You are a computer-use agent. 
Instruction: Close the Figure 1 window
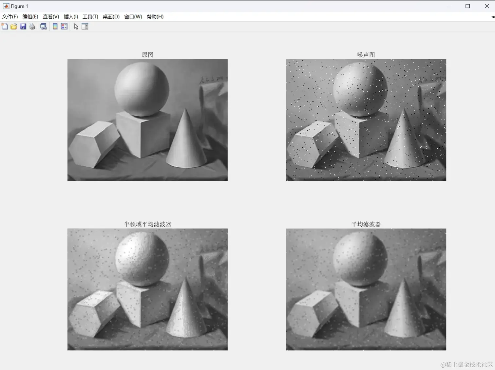click(486, 6)
